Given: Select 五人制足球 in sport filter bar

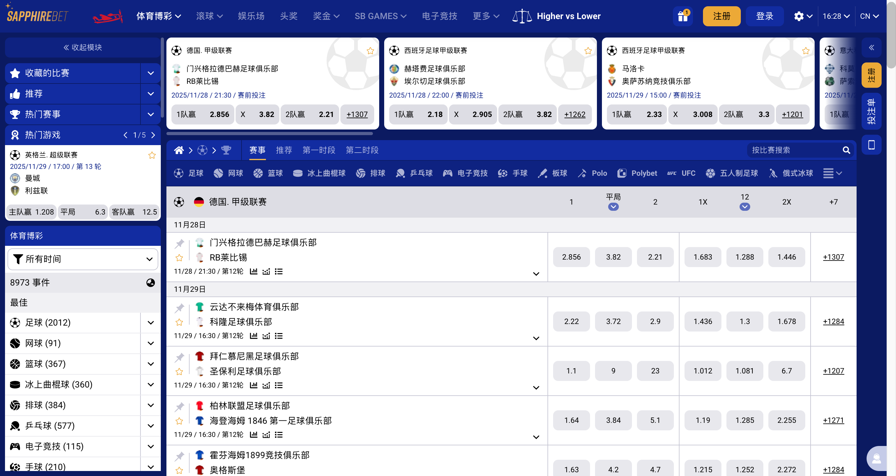Looking at the screenshot, I should point(732,173).
